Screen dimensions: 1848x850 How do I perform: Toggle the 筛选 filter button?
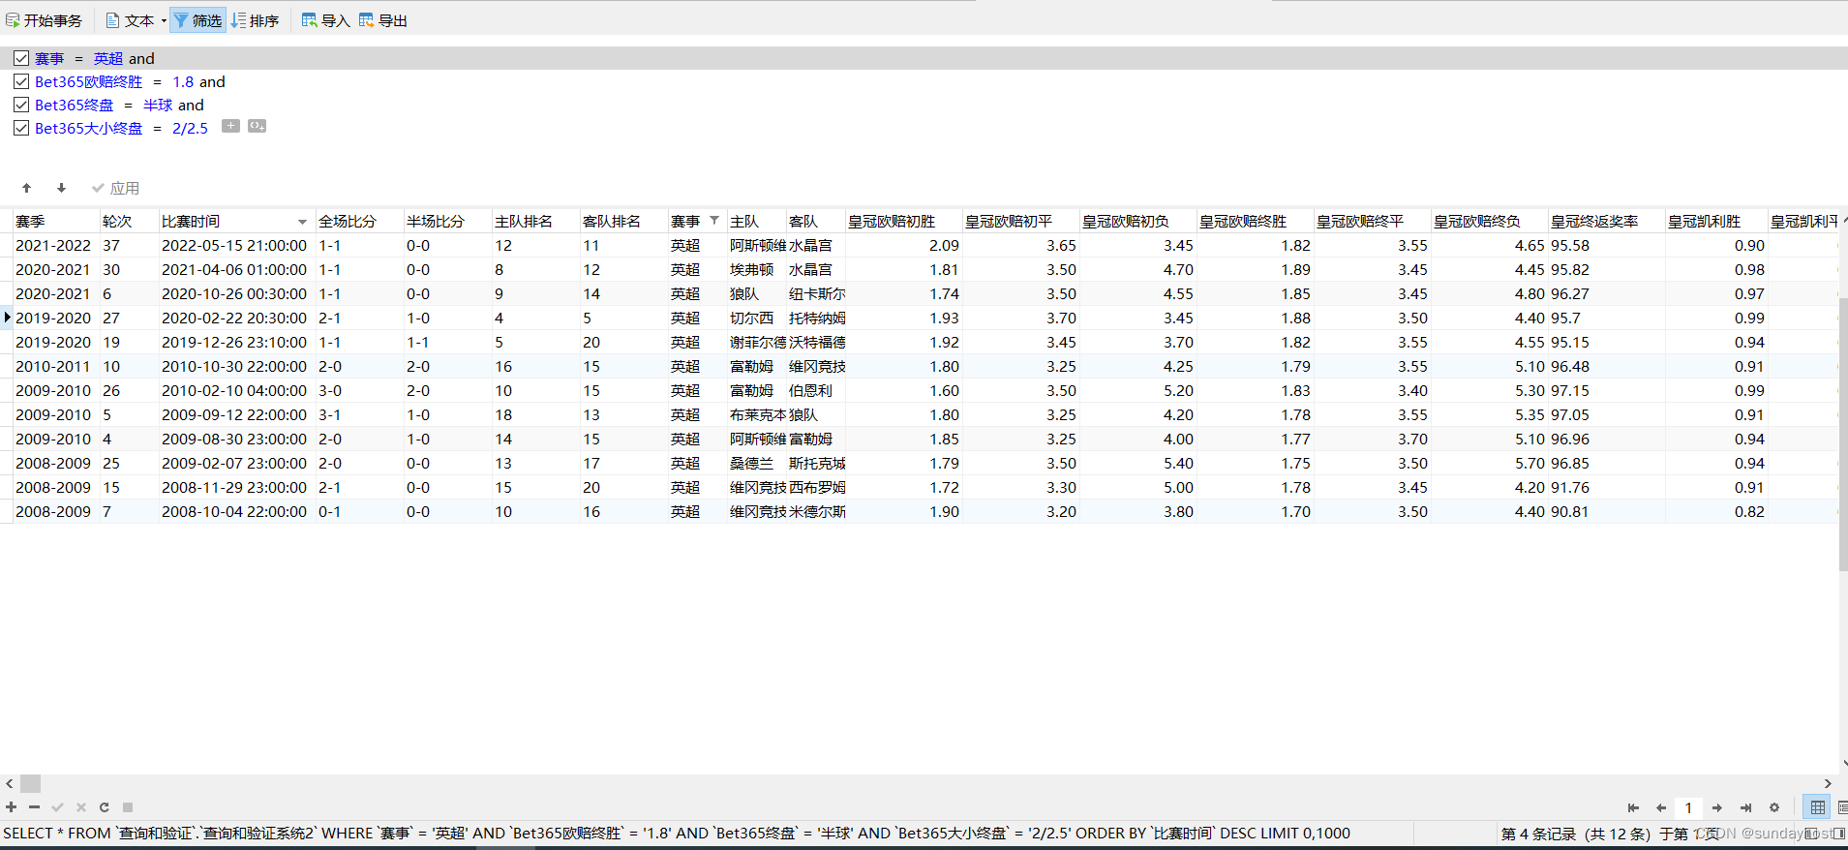(198, 20)
